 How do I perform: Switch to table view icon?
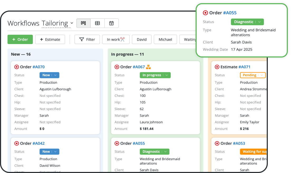(x=98, y=23)
